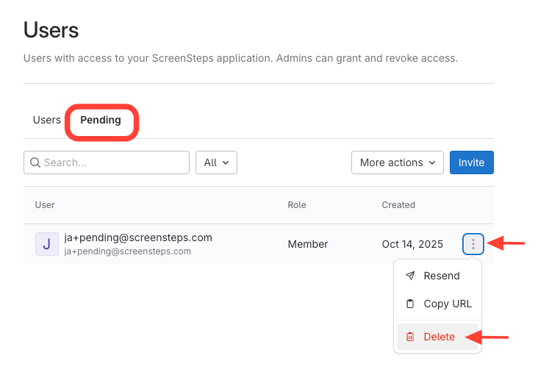
Task: Click the three-dot menu icon for the pending user
Action: (x=473, y=244)
